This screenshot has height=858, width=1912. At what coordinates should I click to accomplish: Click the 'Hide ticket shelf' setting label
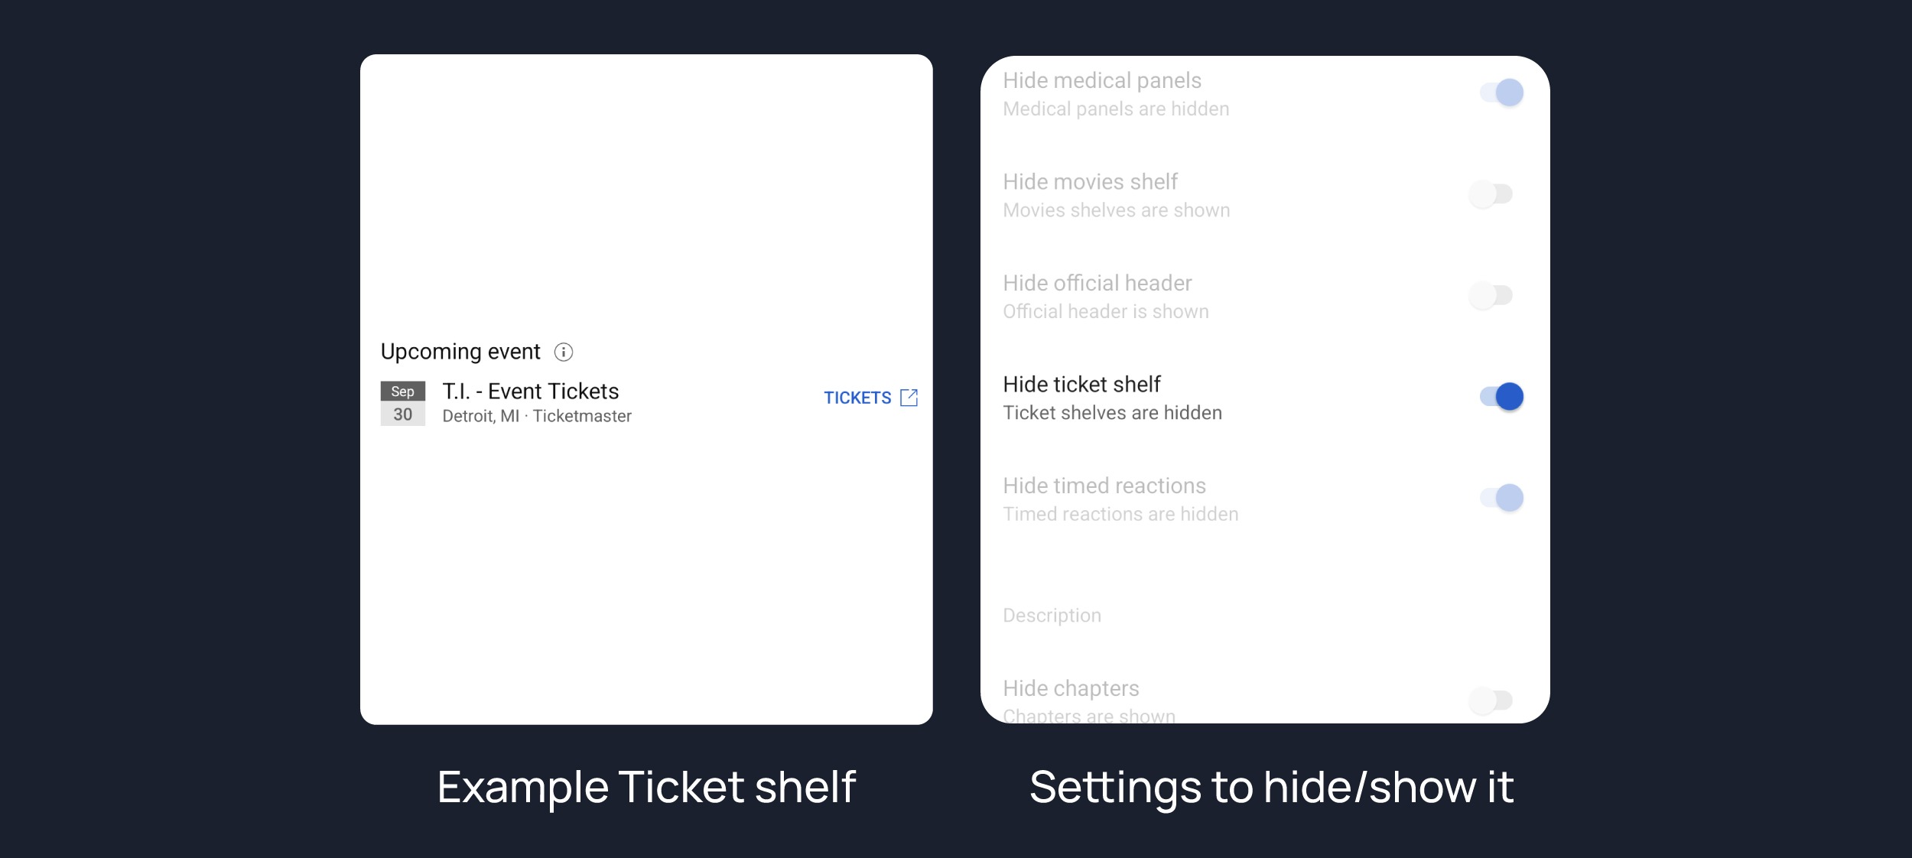click(1081, 384)
